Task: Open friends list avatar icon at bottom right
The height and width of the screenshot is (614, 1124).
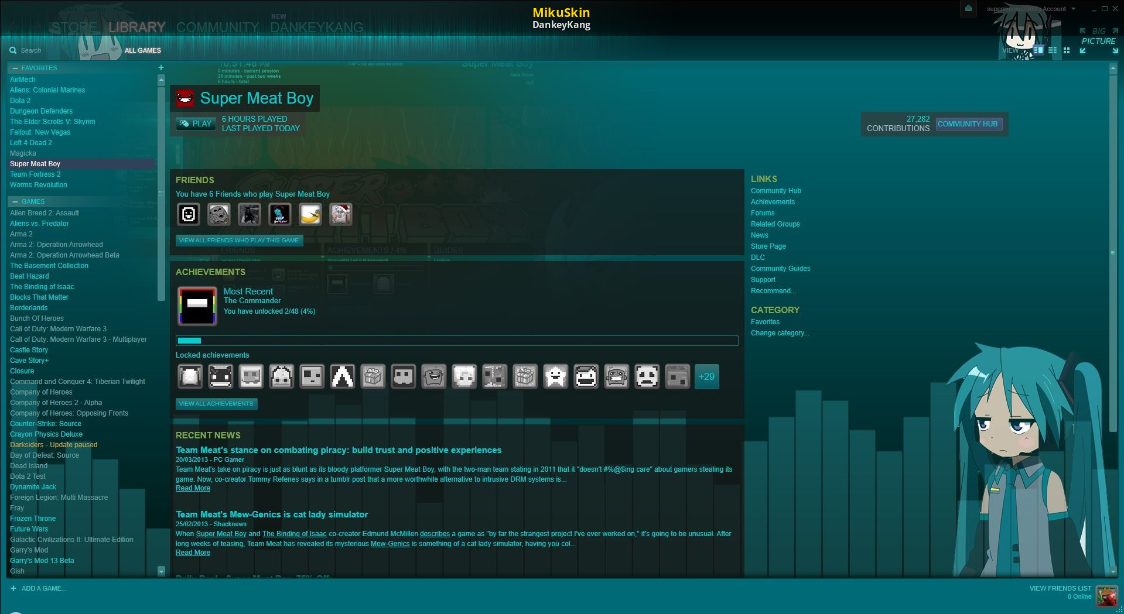Action: pos(1106,596)
